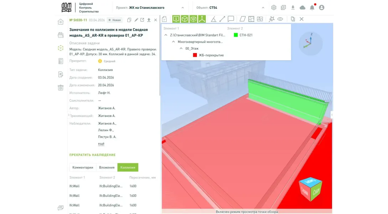Select the section plane tool
This screenshot has height=214, width=388.
(242, 19)
